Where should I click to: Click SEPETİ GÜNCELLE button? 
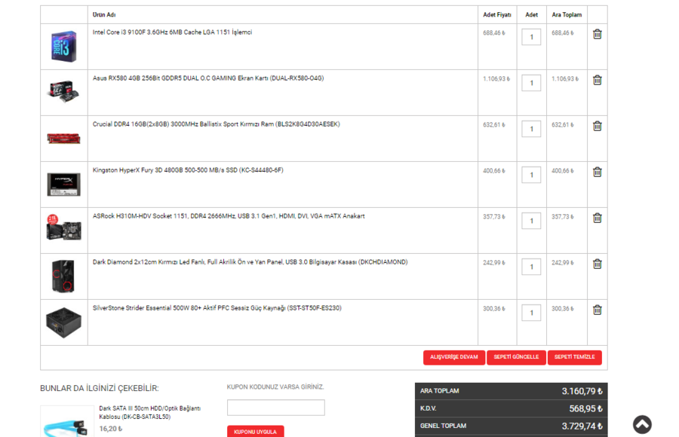tap(516, 357)
